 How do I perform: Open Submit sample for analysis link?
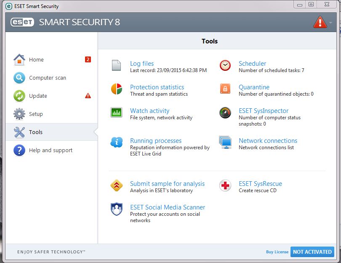(x=167, y=184)
